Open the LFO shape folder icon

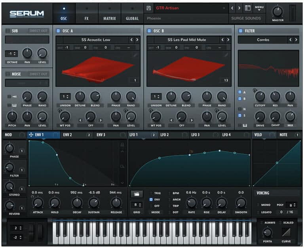(137, 194)
